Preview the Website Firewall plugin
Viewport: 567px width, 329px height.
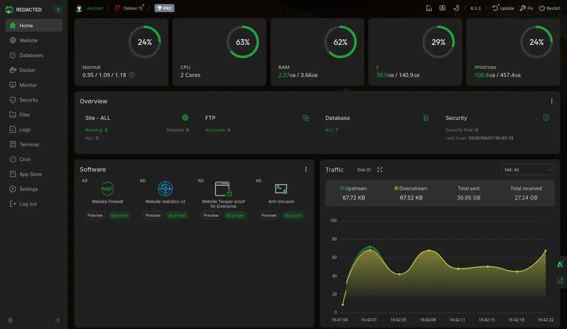pos(95,215)
